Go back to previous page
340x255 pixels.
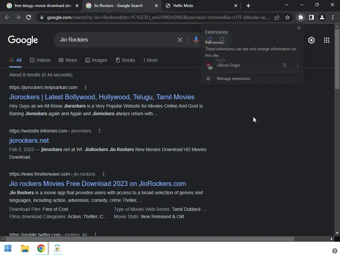click(7, 17)
